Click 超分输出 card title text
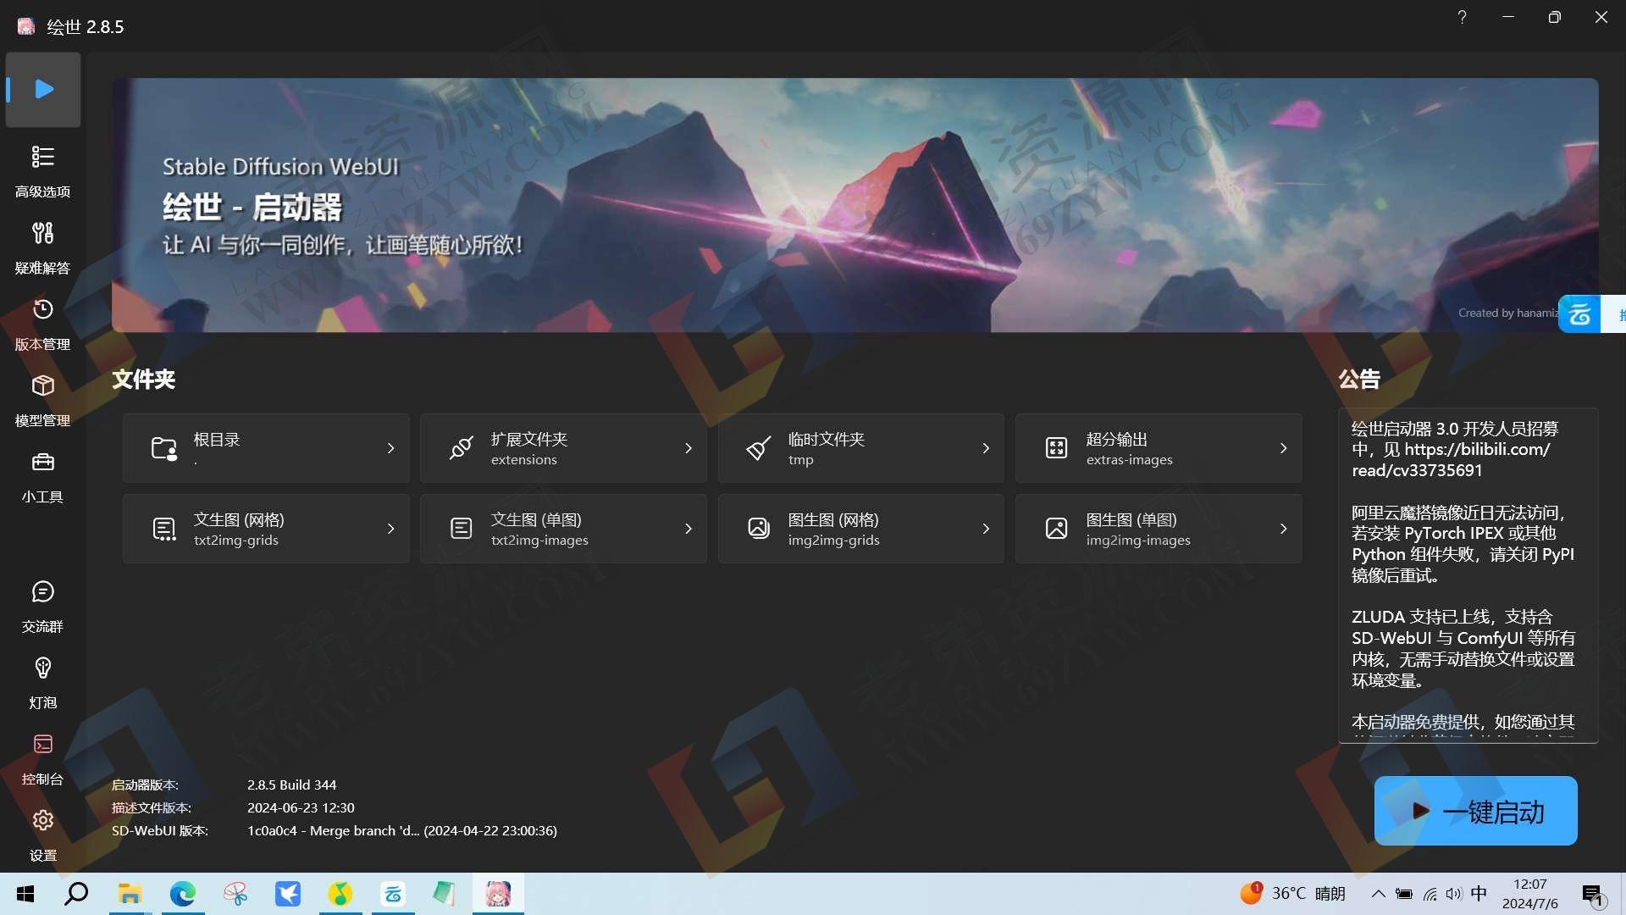Screen dimensions: 1626x915 tap(1117, 439)
